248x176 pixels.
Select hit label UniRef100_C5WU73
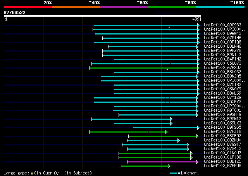click(x=222, y=64)
